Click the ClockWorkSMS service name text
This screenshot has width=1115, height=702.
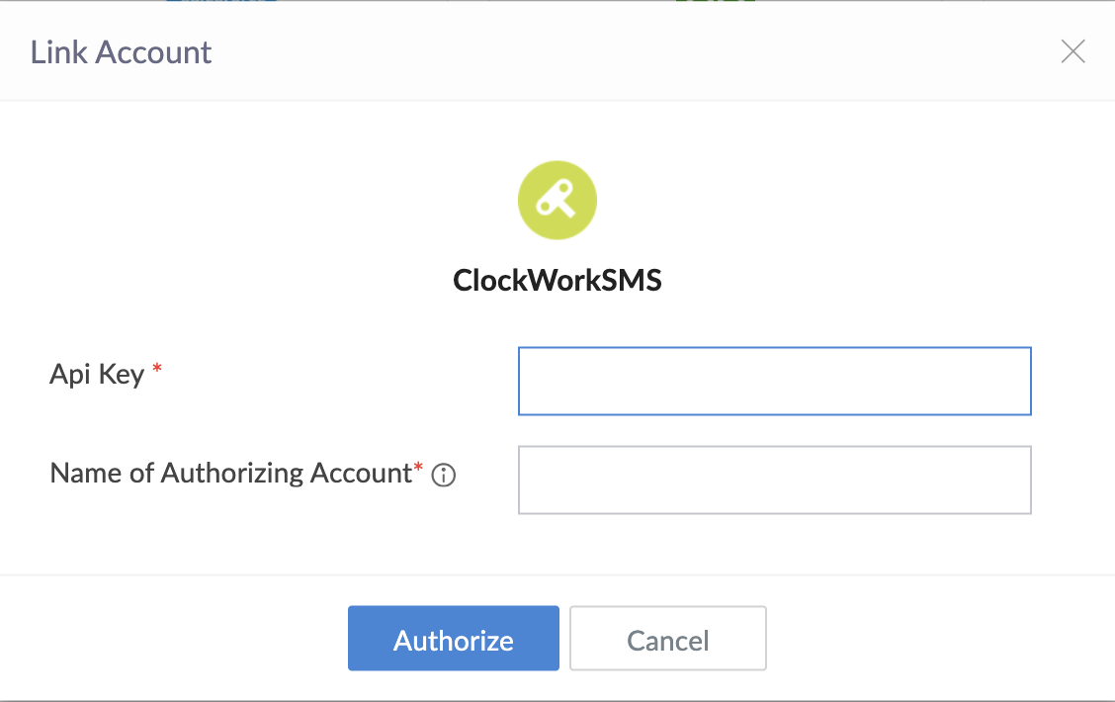[x=557, y=281]
